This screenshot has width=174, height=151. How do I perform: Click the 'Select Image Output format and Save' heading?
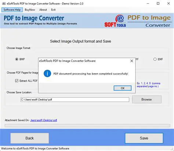[80, 41]
